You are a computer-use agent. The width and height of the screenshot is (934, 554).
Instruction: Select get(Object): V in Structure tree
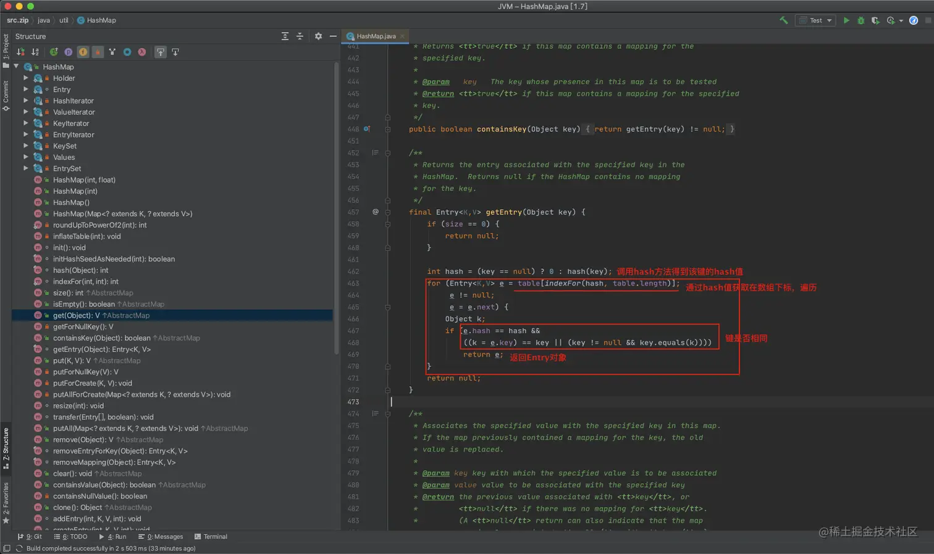click(172, 315)
